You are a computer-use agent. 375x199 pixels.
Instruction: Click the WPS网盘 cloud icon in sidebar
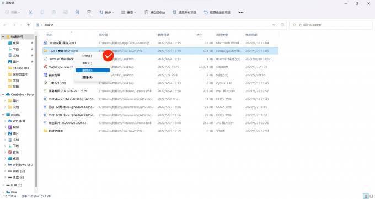click(x=10, y=121)
